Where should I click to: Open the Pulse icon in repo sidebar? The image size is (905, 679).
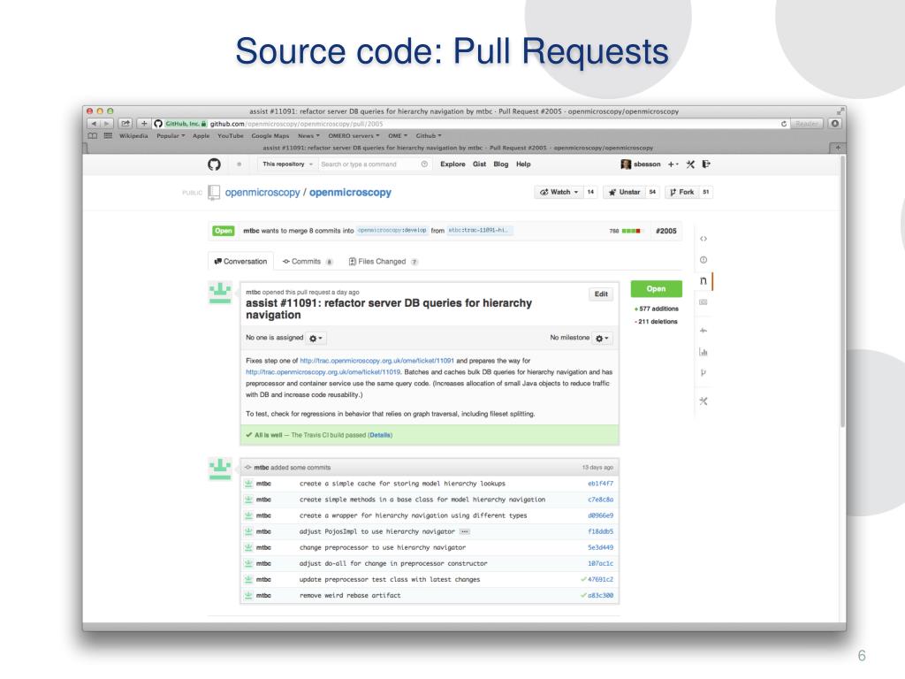click(703, 331)
